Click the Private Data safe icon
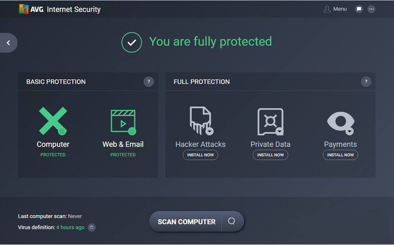The height and width of the screenshot is (245, 394). pyautogui.click(x=270, y=122)
